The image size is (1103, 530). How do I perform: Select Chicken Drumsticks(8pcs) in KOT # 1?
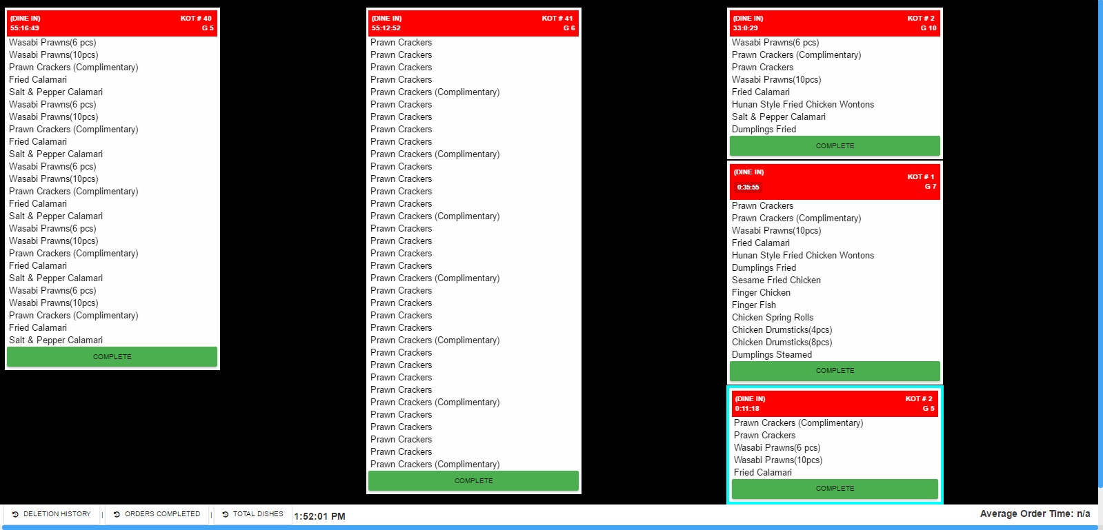tap(782, 343)
